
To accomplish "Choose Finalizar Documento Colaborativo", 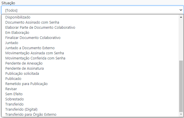I will 33,38.
